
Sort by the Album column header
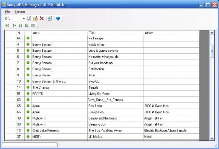171,33
